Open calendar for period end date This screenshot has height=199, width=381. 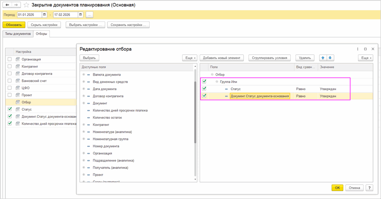tap(80, 15)
